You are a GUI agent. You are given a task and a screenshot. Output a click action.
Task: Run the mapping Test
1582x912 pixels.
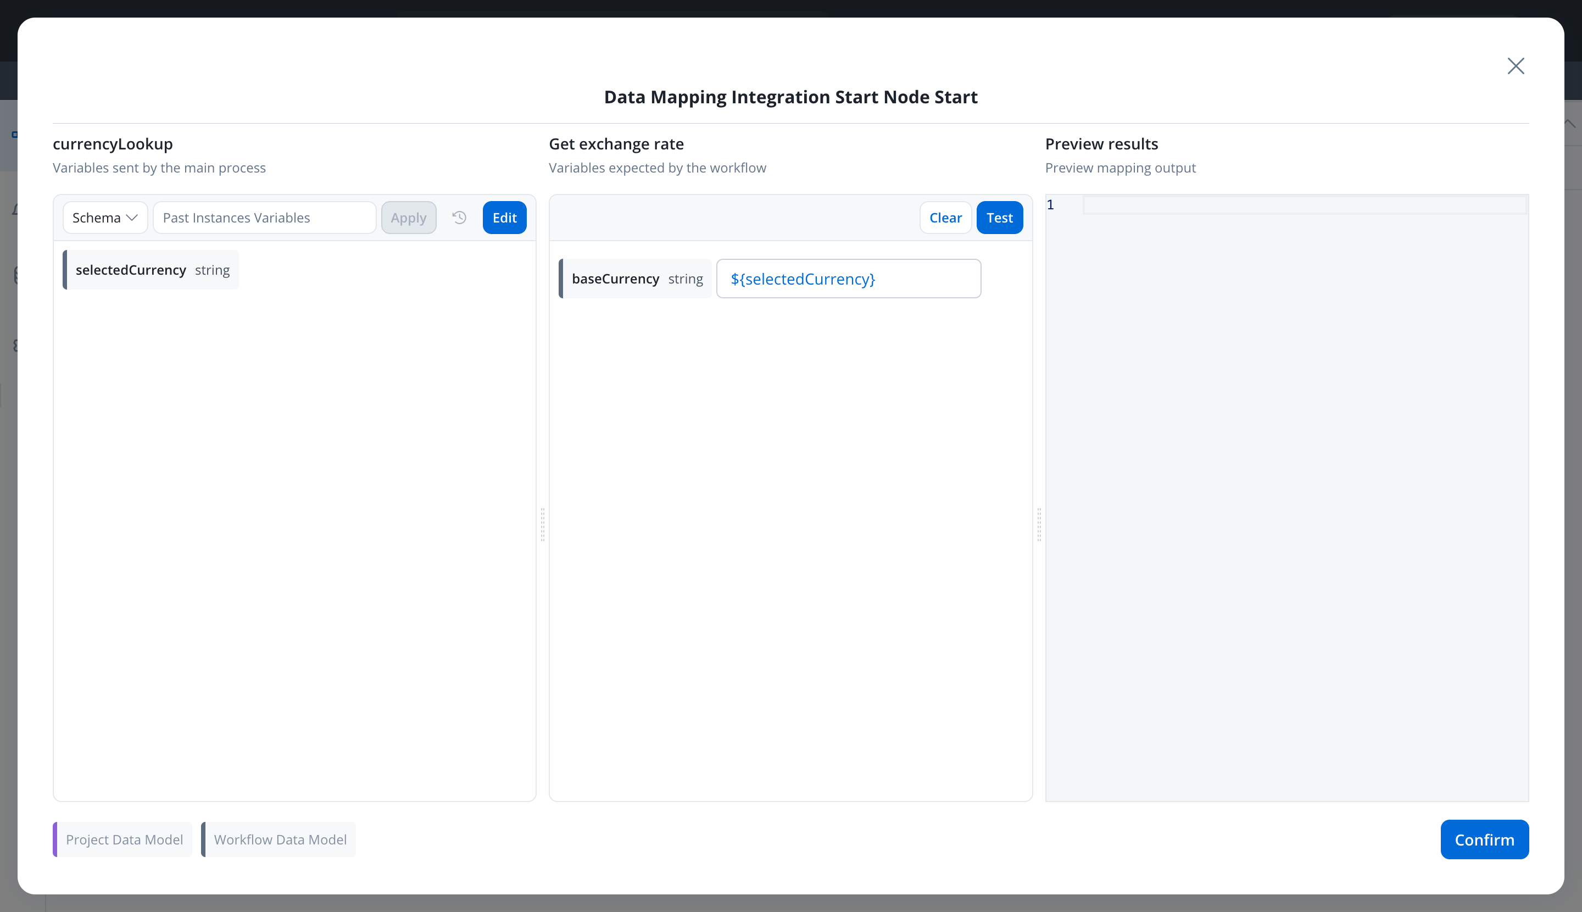1000,218
